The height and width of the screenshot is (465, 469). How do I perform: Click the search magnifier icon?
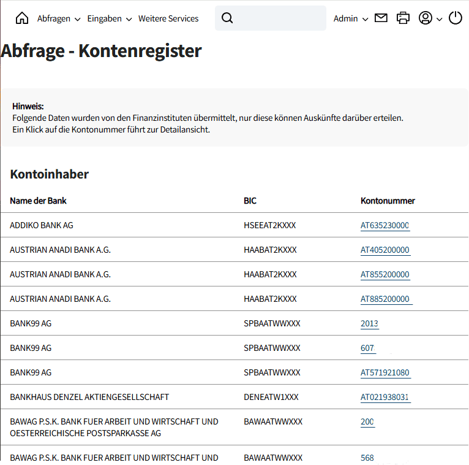point(227,18)
